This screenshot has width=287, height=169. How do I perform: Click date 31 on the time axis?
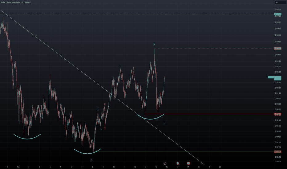click(x=7, y=167)
